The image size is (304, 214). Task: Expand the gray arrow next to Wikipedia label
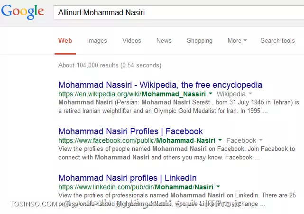coord(250,93)
